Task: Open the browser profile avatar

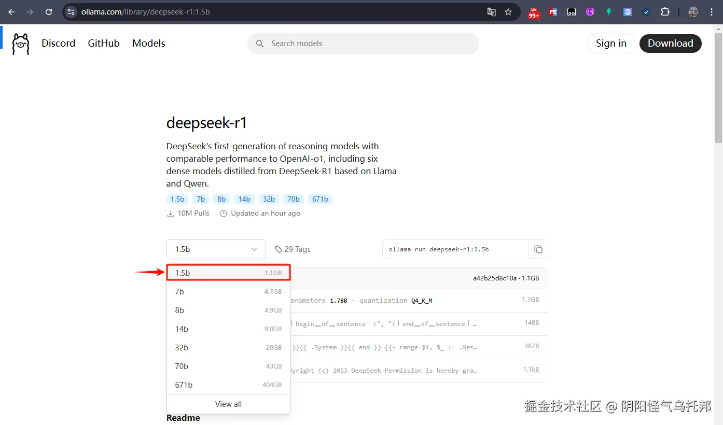Action: 692,11
